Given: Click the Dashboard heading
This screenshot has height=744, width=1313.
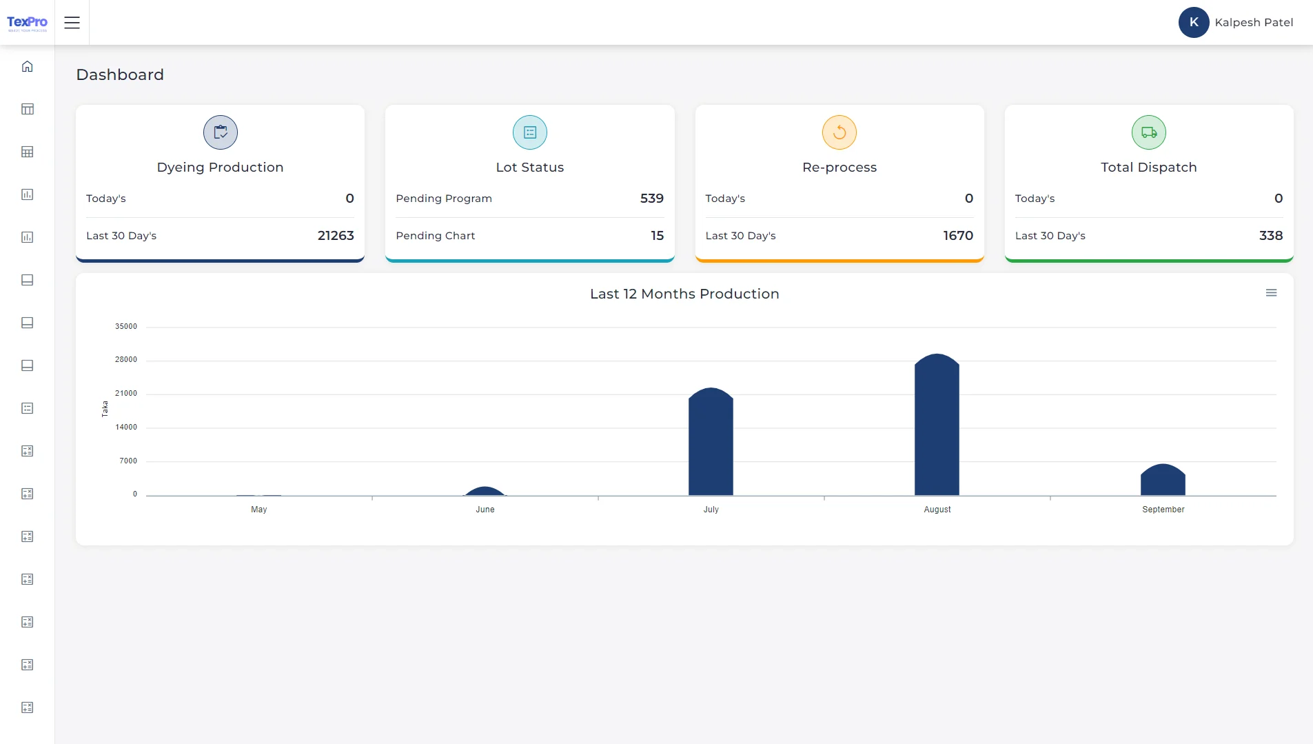Looking at the screenshot, I should tap(120, 74).
